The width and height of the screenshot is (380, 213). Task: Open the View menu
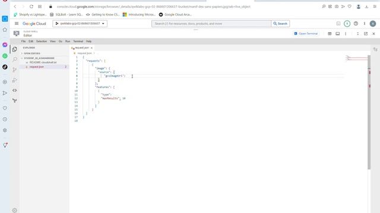pyautogui.click(x=53, y=41)
